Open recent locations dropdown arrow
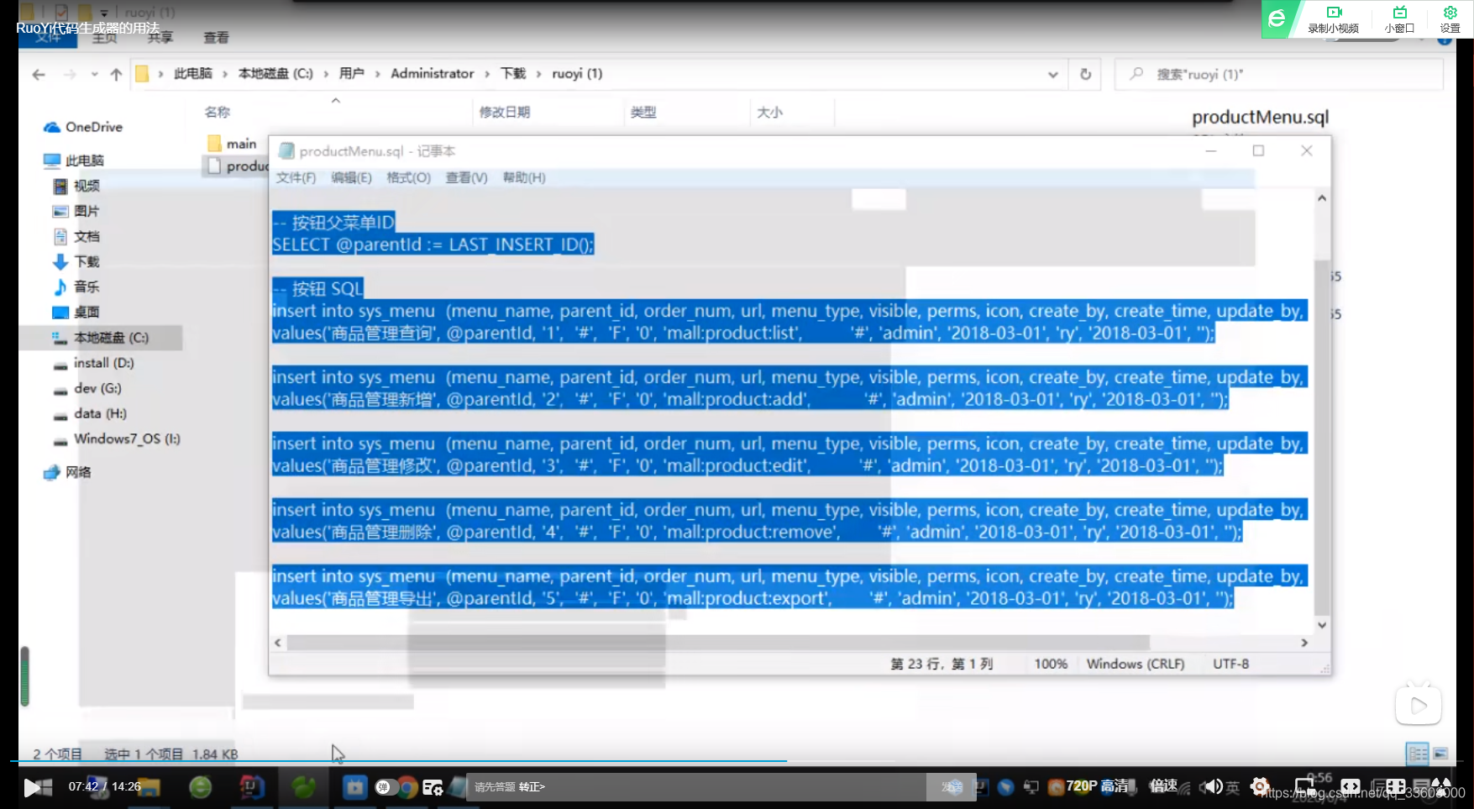Viewport: 1474px width, 809px height. point(95,74)
